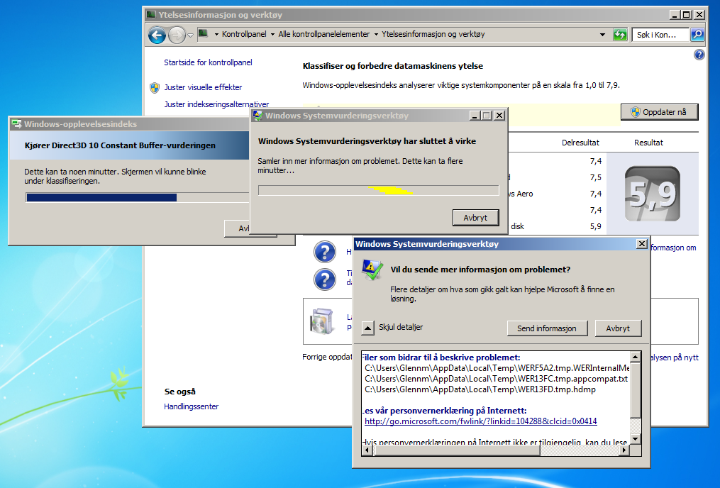This screenshot has width=720, height=488.
Task: Select WERF5A2.tmp.WERInternalMe file path line
Action: [x=497, y=368]
